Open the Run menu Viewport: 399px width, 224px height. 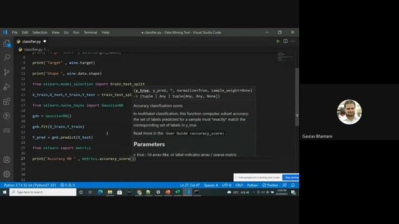coord(76,32)
